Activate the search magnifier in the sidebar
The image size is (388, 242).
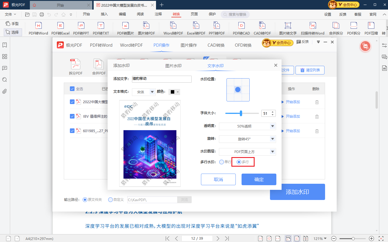(4, 80)
